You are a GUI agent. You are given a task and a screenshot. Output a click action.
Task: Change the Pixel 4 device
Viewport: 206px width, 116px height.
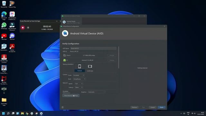click(112, 55)
